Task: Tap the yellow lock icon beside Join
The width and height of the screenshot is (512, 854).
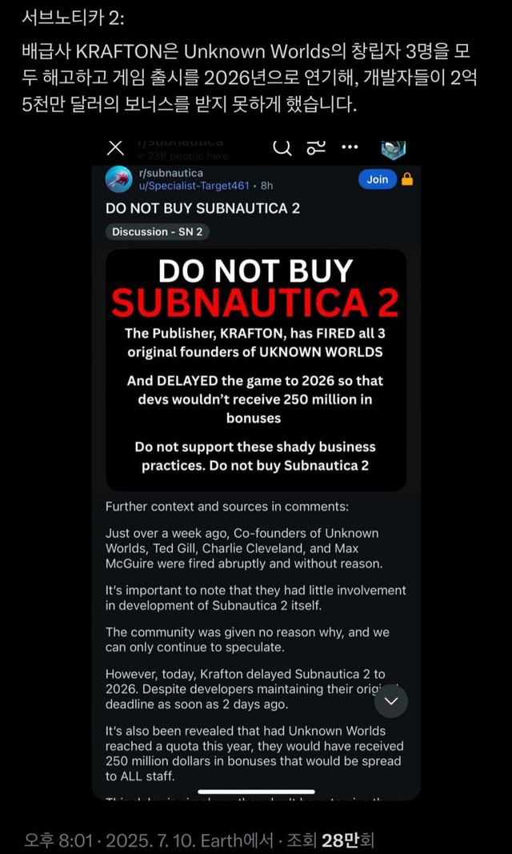Action: pyautogui.click(x=407, y=179)
